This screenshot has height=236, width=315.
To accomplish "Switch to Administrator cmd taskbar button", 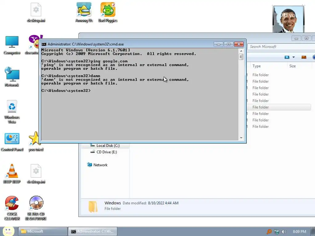I will tap(92, 231).
